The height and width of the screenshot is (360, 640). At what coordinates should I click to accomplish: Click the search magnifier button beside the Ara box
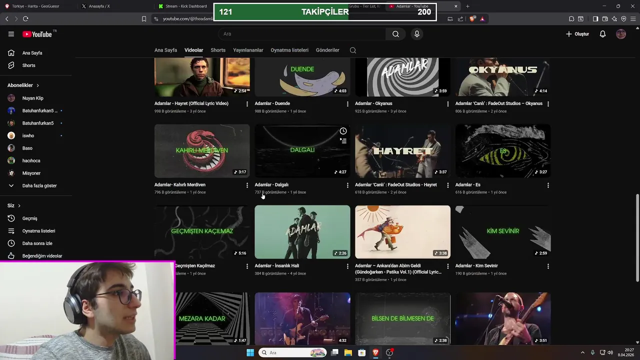coord(395,34)
